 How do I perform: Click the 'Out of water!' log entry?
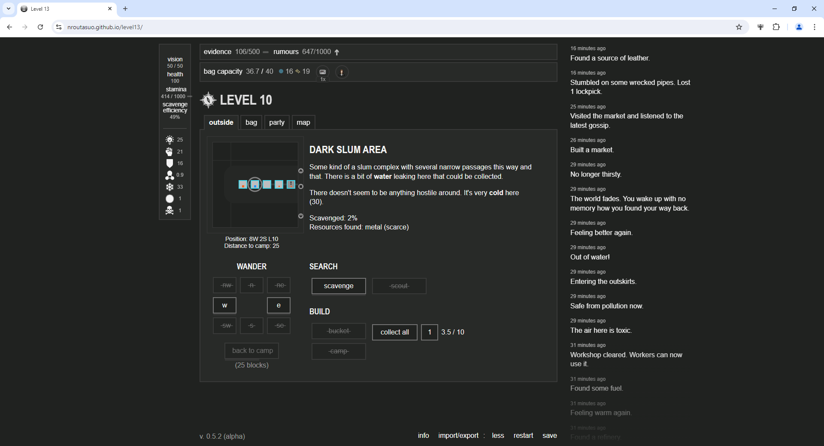(590, 257)
